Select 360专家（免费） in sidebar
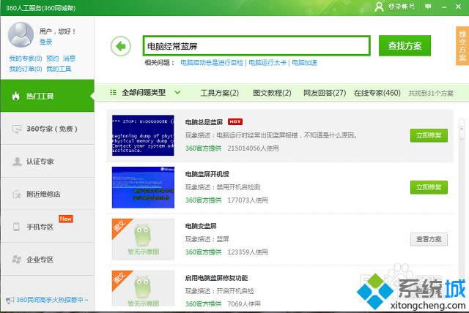 pos(47,129)
